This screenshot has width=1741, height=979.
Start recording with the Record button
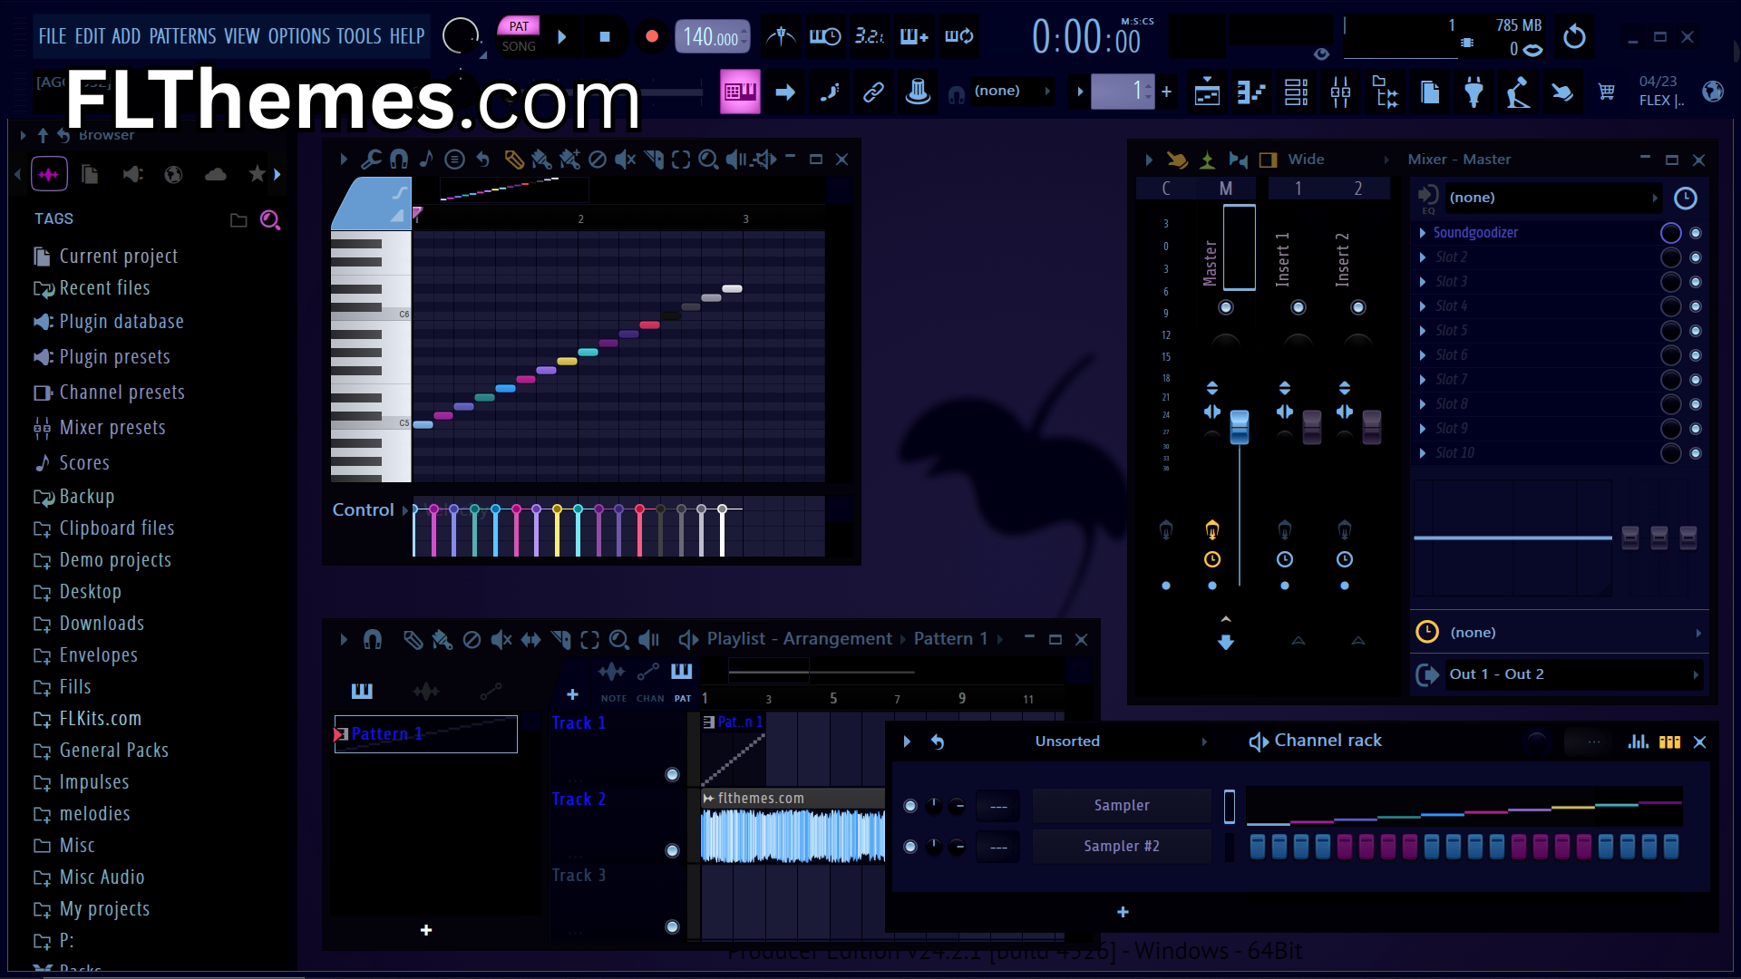[651, 37]
